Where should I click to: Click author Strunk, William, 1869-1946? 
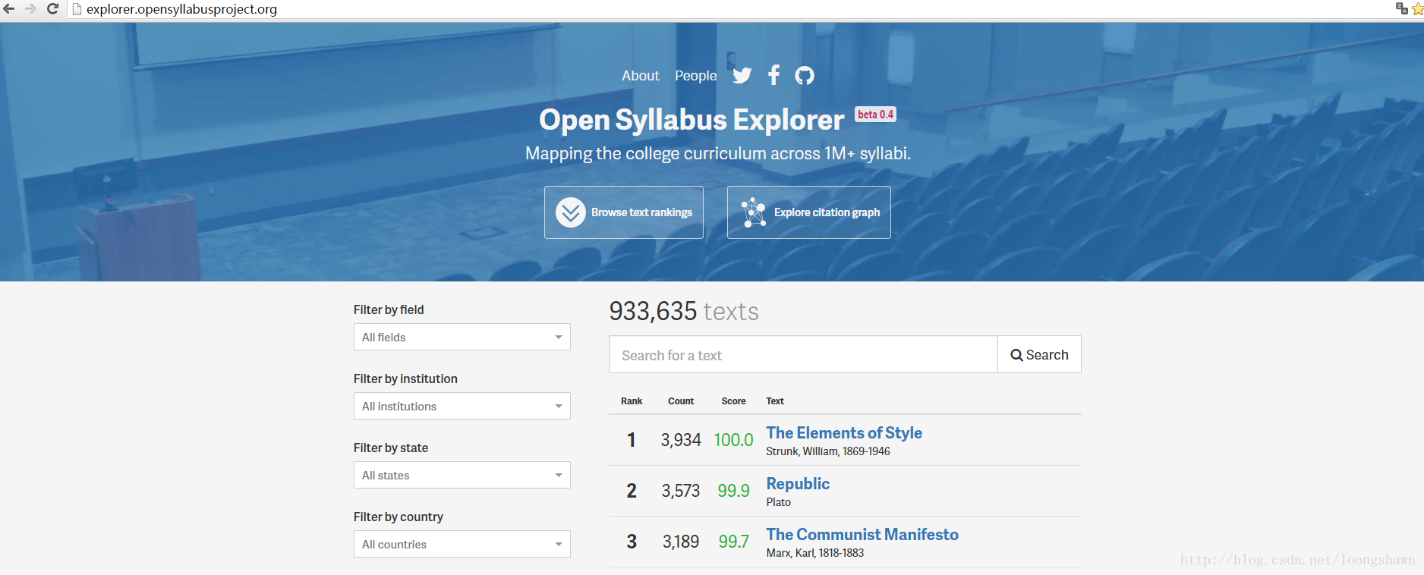click(x=828, y=451)
